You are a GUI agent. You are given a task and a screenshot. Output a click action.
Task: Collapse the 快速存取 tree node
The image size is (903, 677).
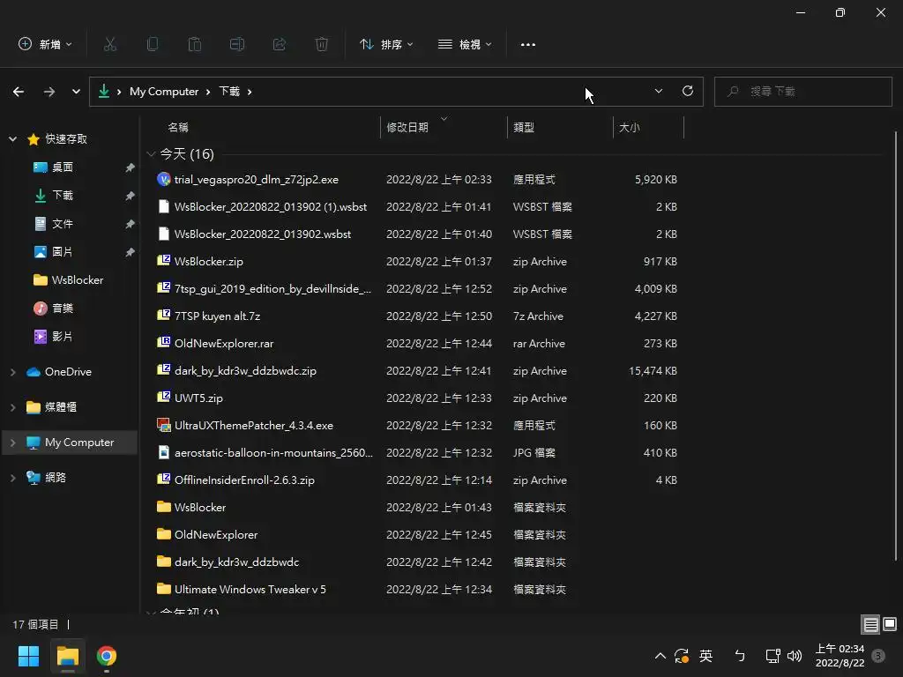click(x=12, y=138)
